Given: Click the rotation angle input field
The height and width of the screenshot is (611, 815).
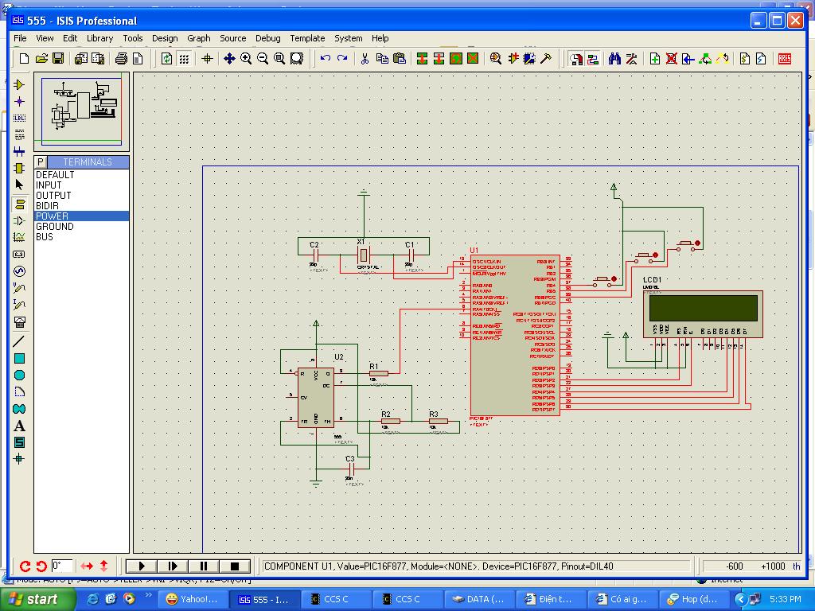Looking at the screenshot, I should tap(62, 566).
